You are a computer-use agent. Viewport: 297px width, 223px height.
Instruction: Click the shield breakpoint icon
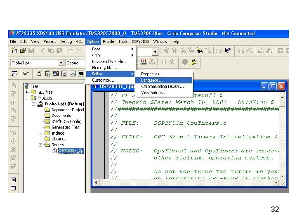pos(185,62)
